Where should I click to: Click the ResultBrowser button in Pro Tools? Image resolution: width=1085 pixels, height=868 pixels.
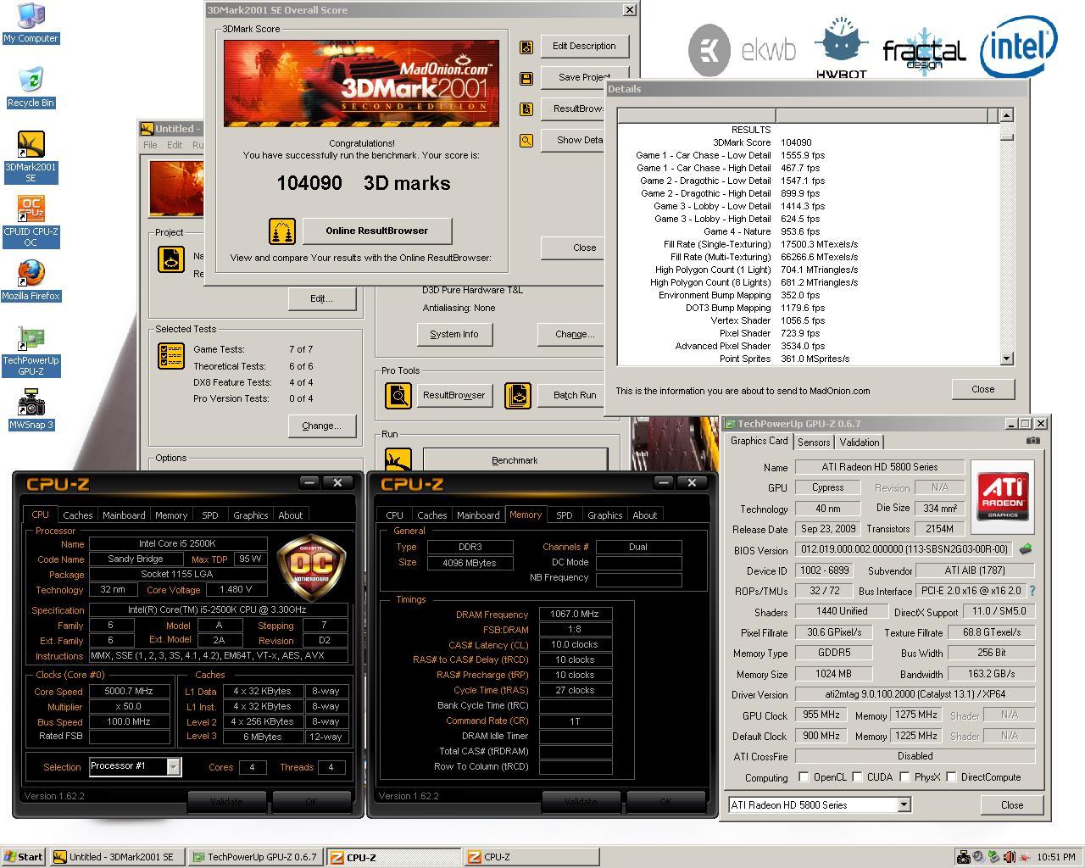453,395
